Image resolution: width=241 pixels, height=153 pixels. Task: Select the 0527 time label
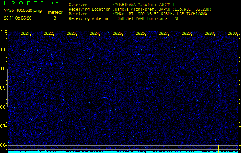pos(163,34)
